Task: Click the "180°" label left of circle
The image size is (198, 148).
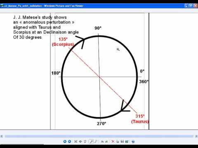Action: point(56,73)
